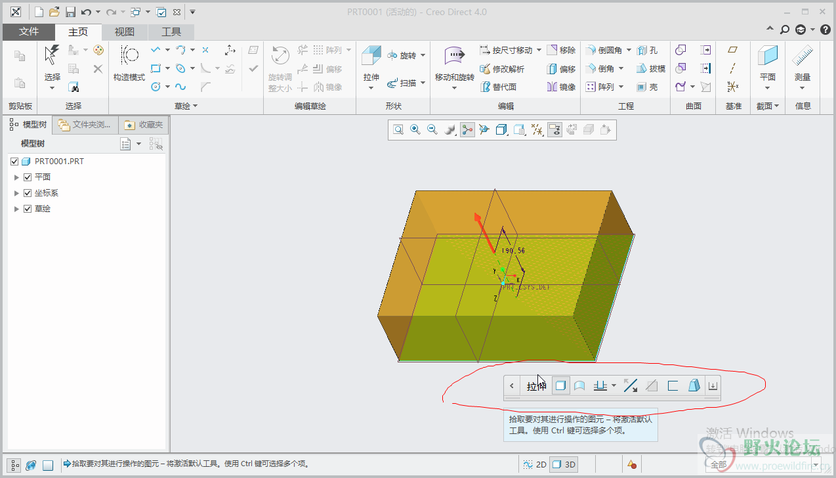Select surface extrude option in the mini toolbar
The height and width of the screenshot is (478, 836).
pyautogui.click(x=579, y=386)
